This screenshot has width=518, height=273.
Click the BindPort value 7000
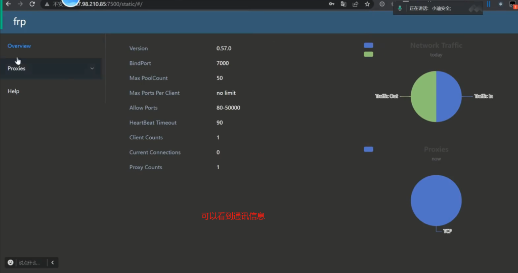click(x=223, y=63)
